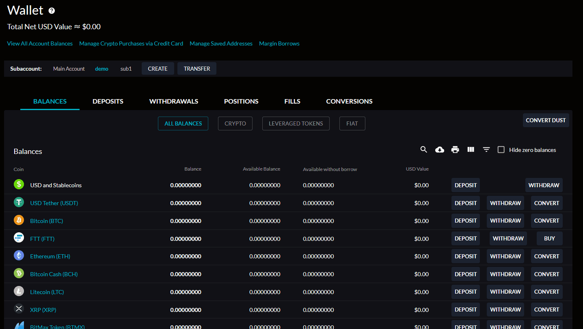Select the Main Account subaccount
This screenshot has width=583, height=329.
click(69, 69)
